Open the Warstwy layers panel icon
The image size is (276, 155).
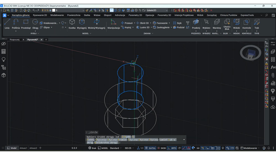(217, 24)
